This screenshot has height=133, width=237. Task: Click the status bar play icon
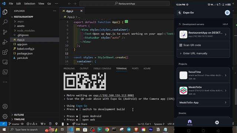68,124
